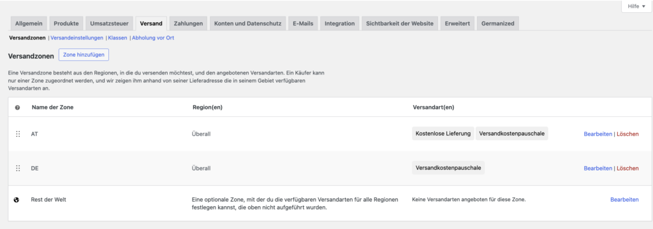Click the globe icon for Rest der Welt

click(x=17, y=200)
